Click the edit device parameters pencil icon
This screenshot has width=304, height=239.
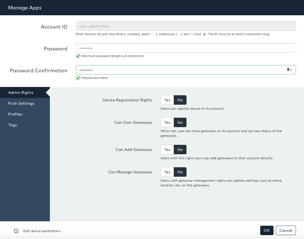(x=16, y=231)
